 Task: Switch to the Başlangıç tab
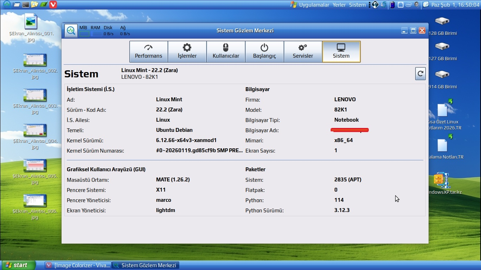click(264, 52)
